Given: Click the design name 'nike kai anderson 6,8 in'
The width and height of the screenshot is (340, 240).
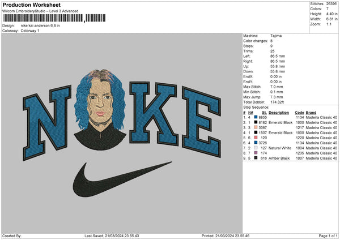Looking at the screenshot, I should tap(40, 25).
